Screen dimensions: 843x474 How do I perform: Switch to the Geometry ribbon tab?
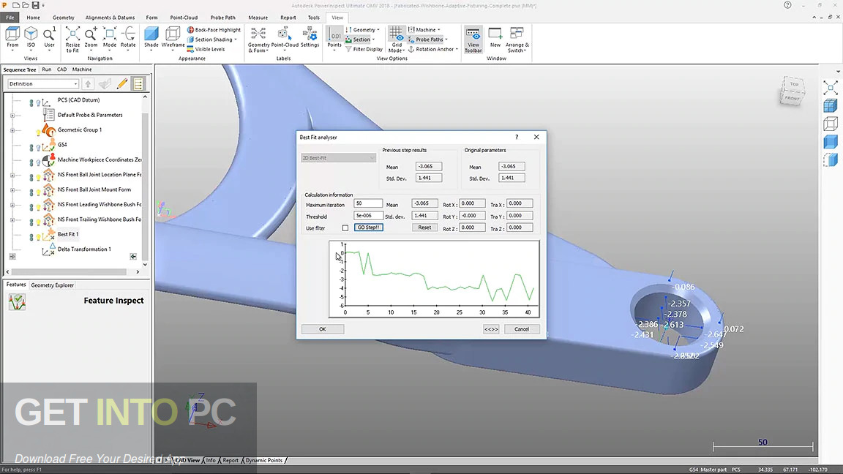(64, 18)
